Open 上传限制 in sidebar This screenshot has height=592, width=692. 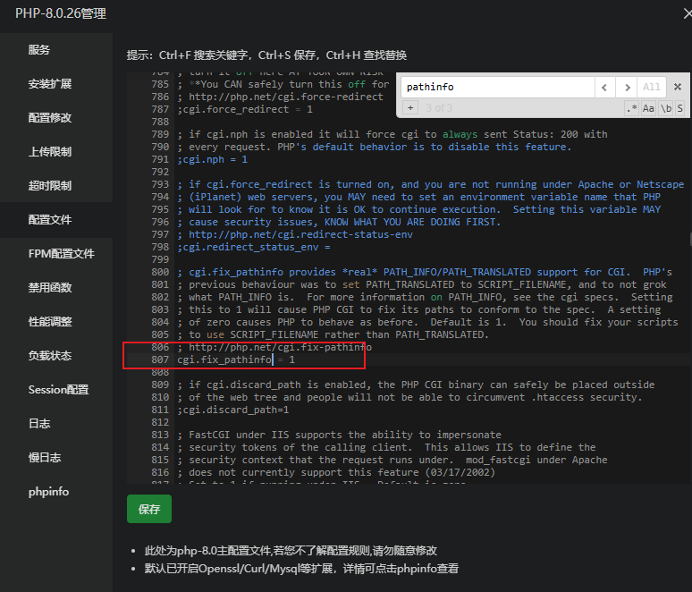tap(50, 152)
